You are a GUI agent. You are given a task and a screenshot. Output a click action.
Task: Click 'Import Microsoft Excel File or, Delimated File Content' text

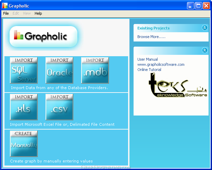click(x=62, y=124)
